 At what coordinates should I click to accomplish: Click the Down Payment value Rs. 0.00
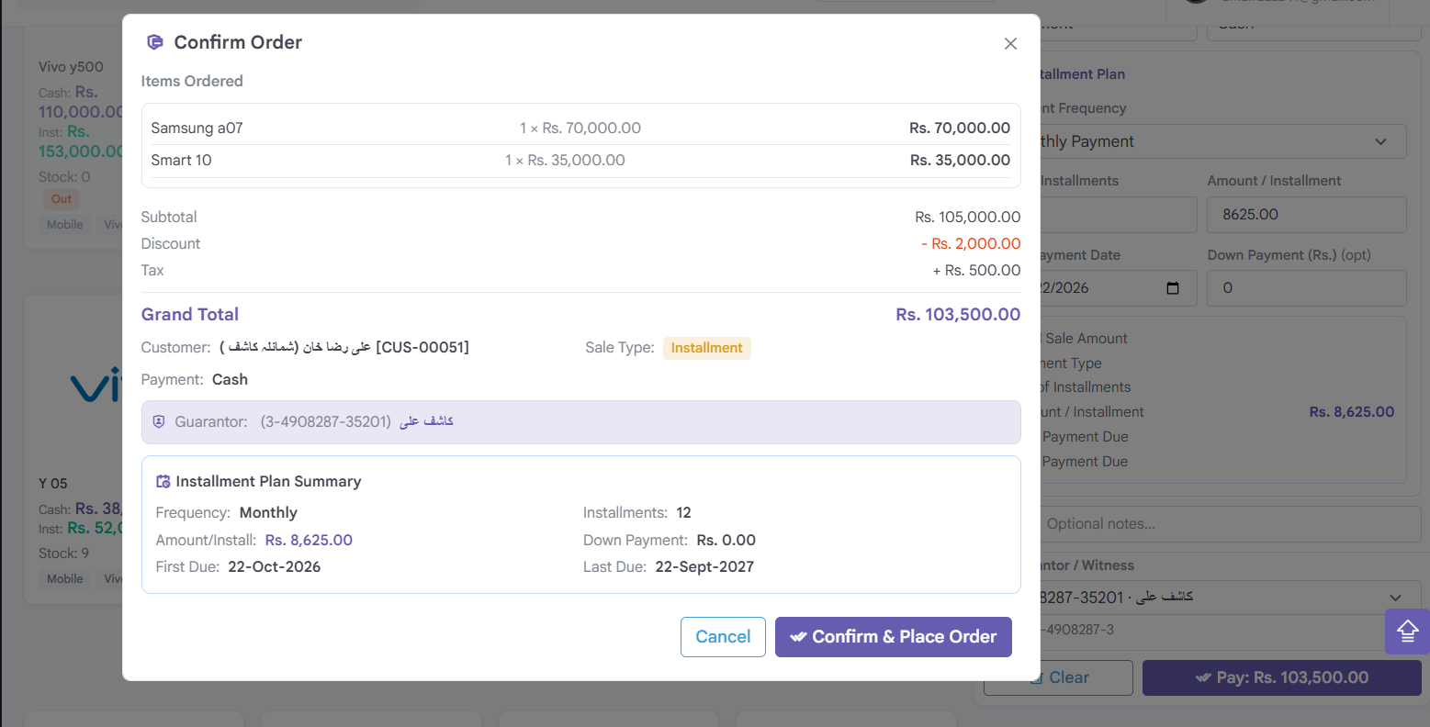click(726, 541)
